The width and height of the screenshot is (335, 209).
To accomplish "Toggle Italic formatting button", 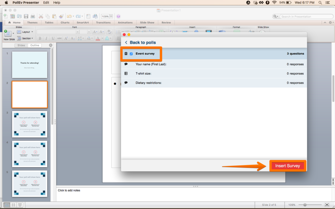I will (x=46, y=39).
